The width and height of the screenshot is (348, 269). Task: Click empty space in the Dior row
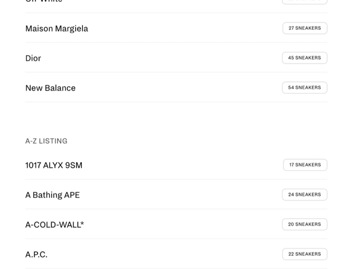pyautogui.click(x=161, y=58)
